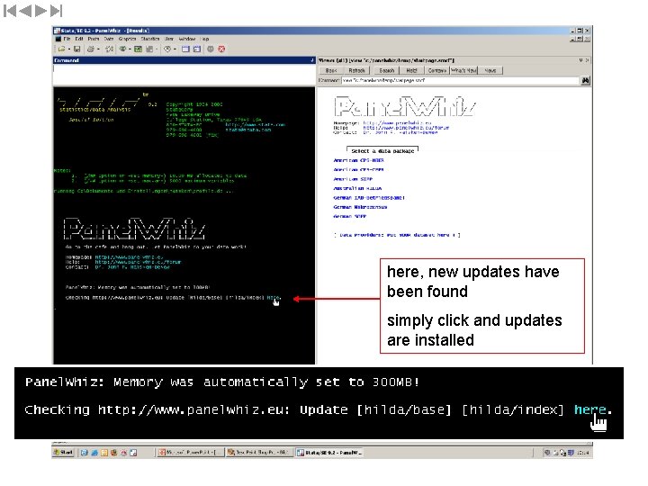Switch to the Microsoft PowerPoint taskbar button

[191, 453]
